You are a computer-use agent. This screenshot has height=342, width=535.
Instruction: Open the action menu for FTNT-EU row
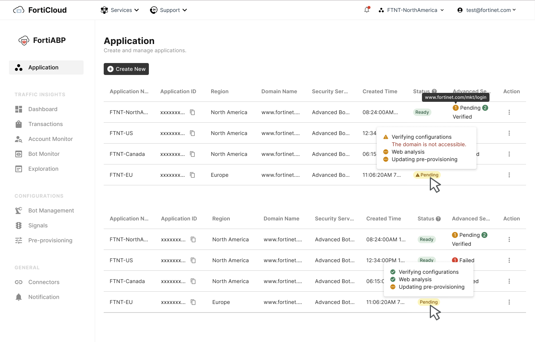point(509,175)
